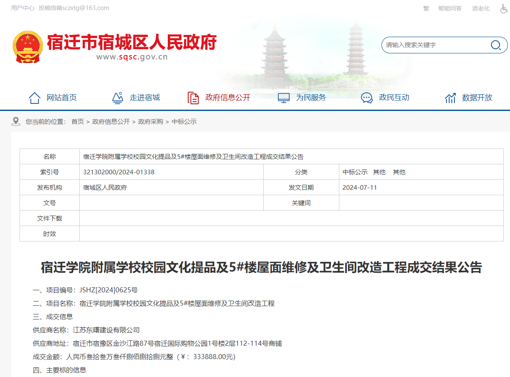
Task: Click the national emblem logo
Action: tap(28, 47)
